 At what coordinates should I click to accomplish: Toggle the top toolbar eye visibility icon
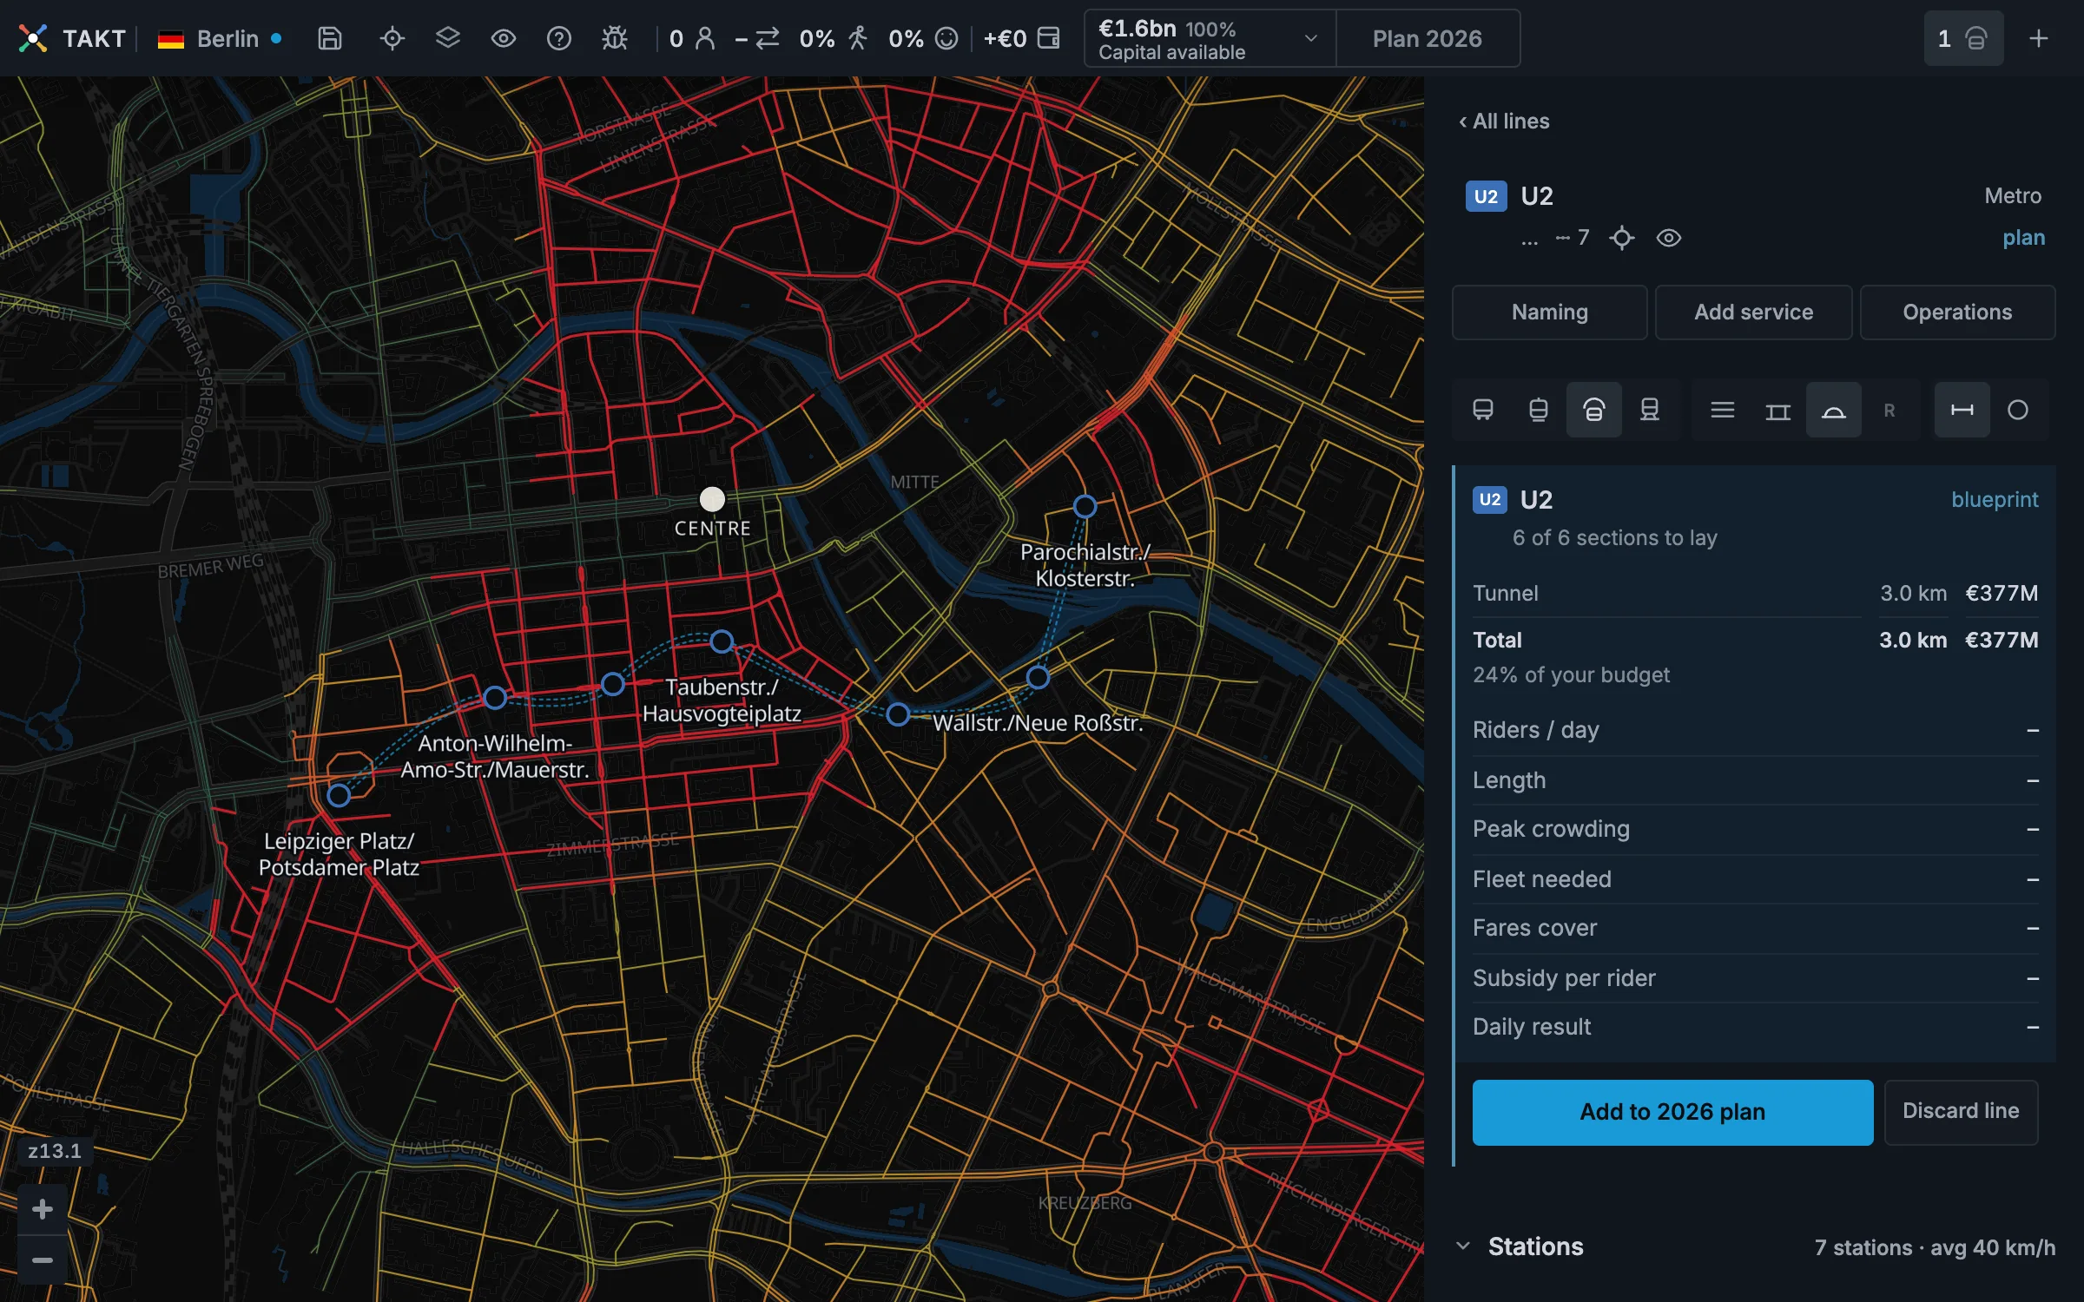click(x=504, y=38)
